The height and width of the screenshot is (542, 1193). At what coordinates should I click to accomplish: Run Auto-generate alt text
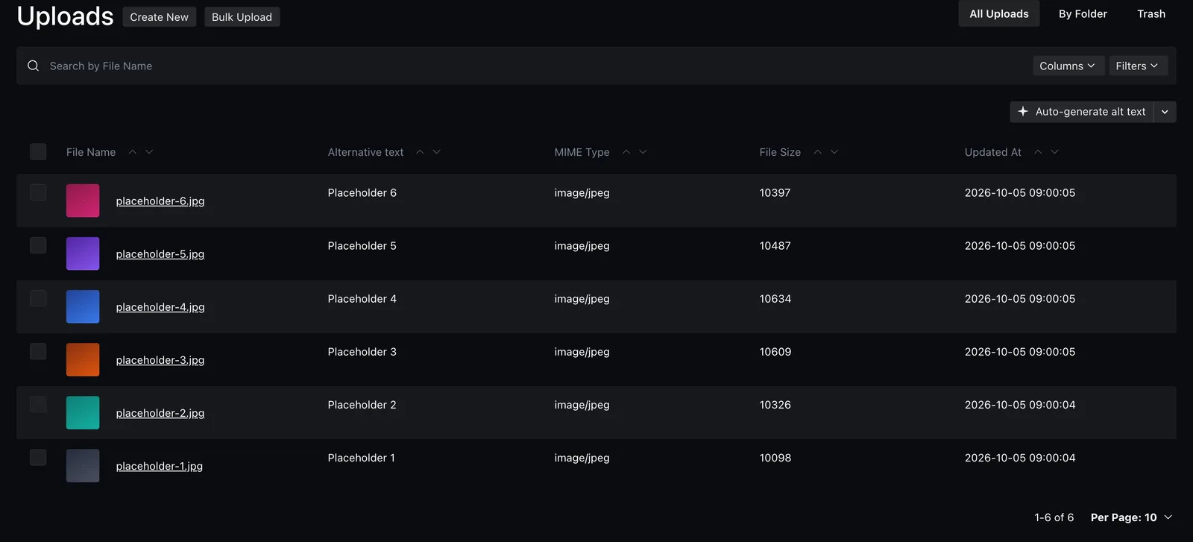click(1082, 112)
